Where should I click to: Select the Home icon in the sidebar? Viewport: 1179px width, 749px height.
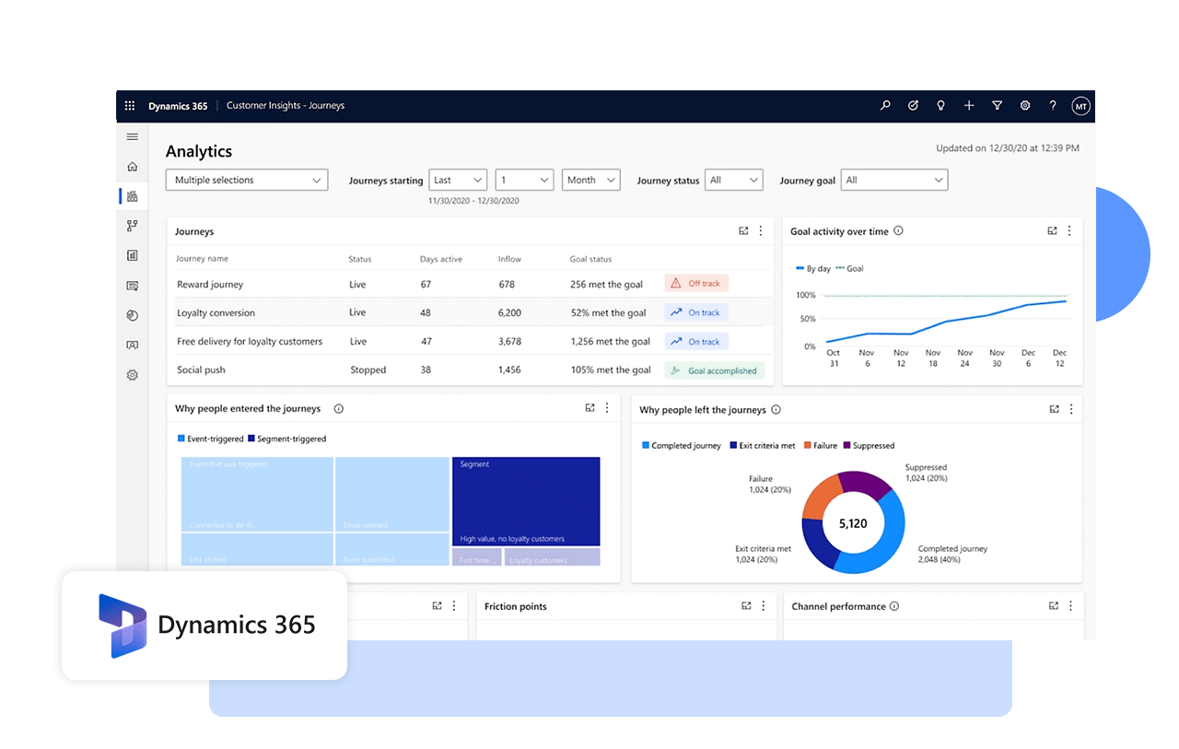click(x=132, y=166)
